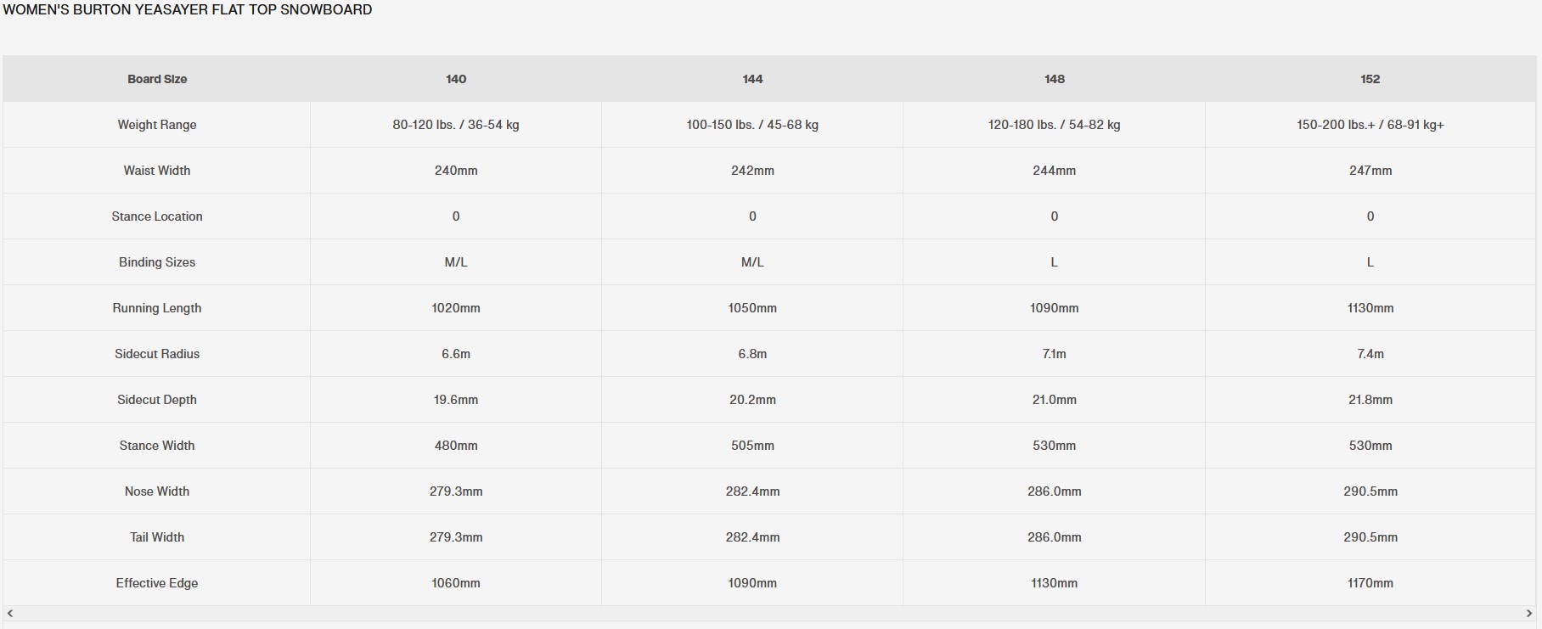Screen dimensions: 1542x629
Task: Click the horizontal scrollbar track under the table
Action: [x=769, y=613]
